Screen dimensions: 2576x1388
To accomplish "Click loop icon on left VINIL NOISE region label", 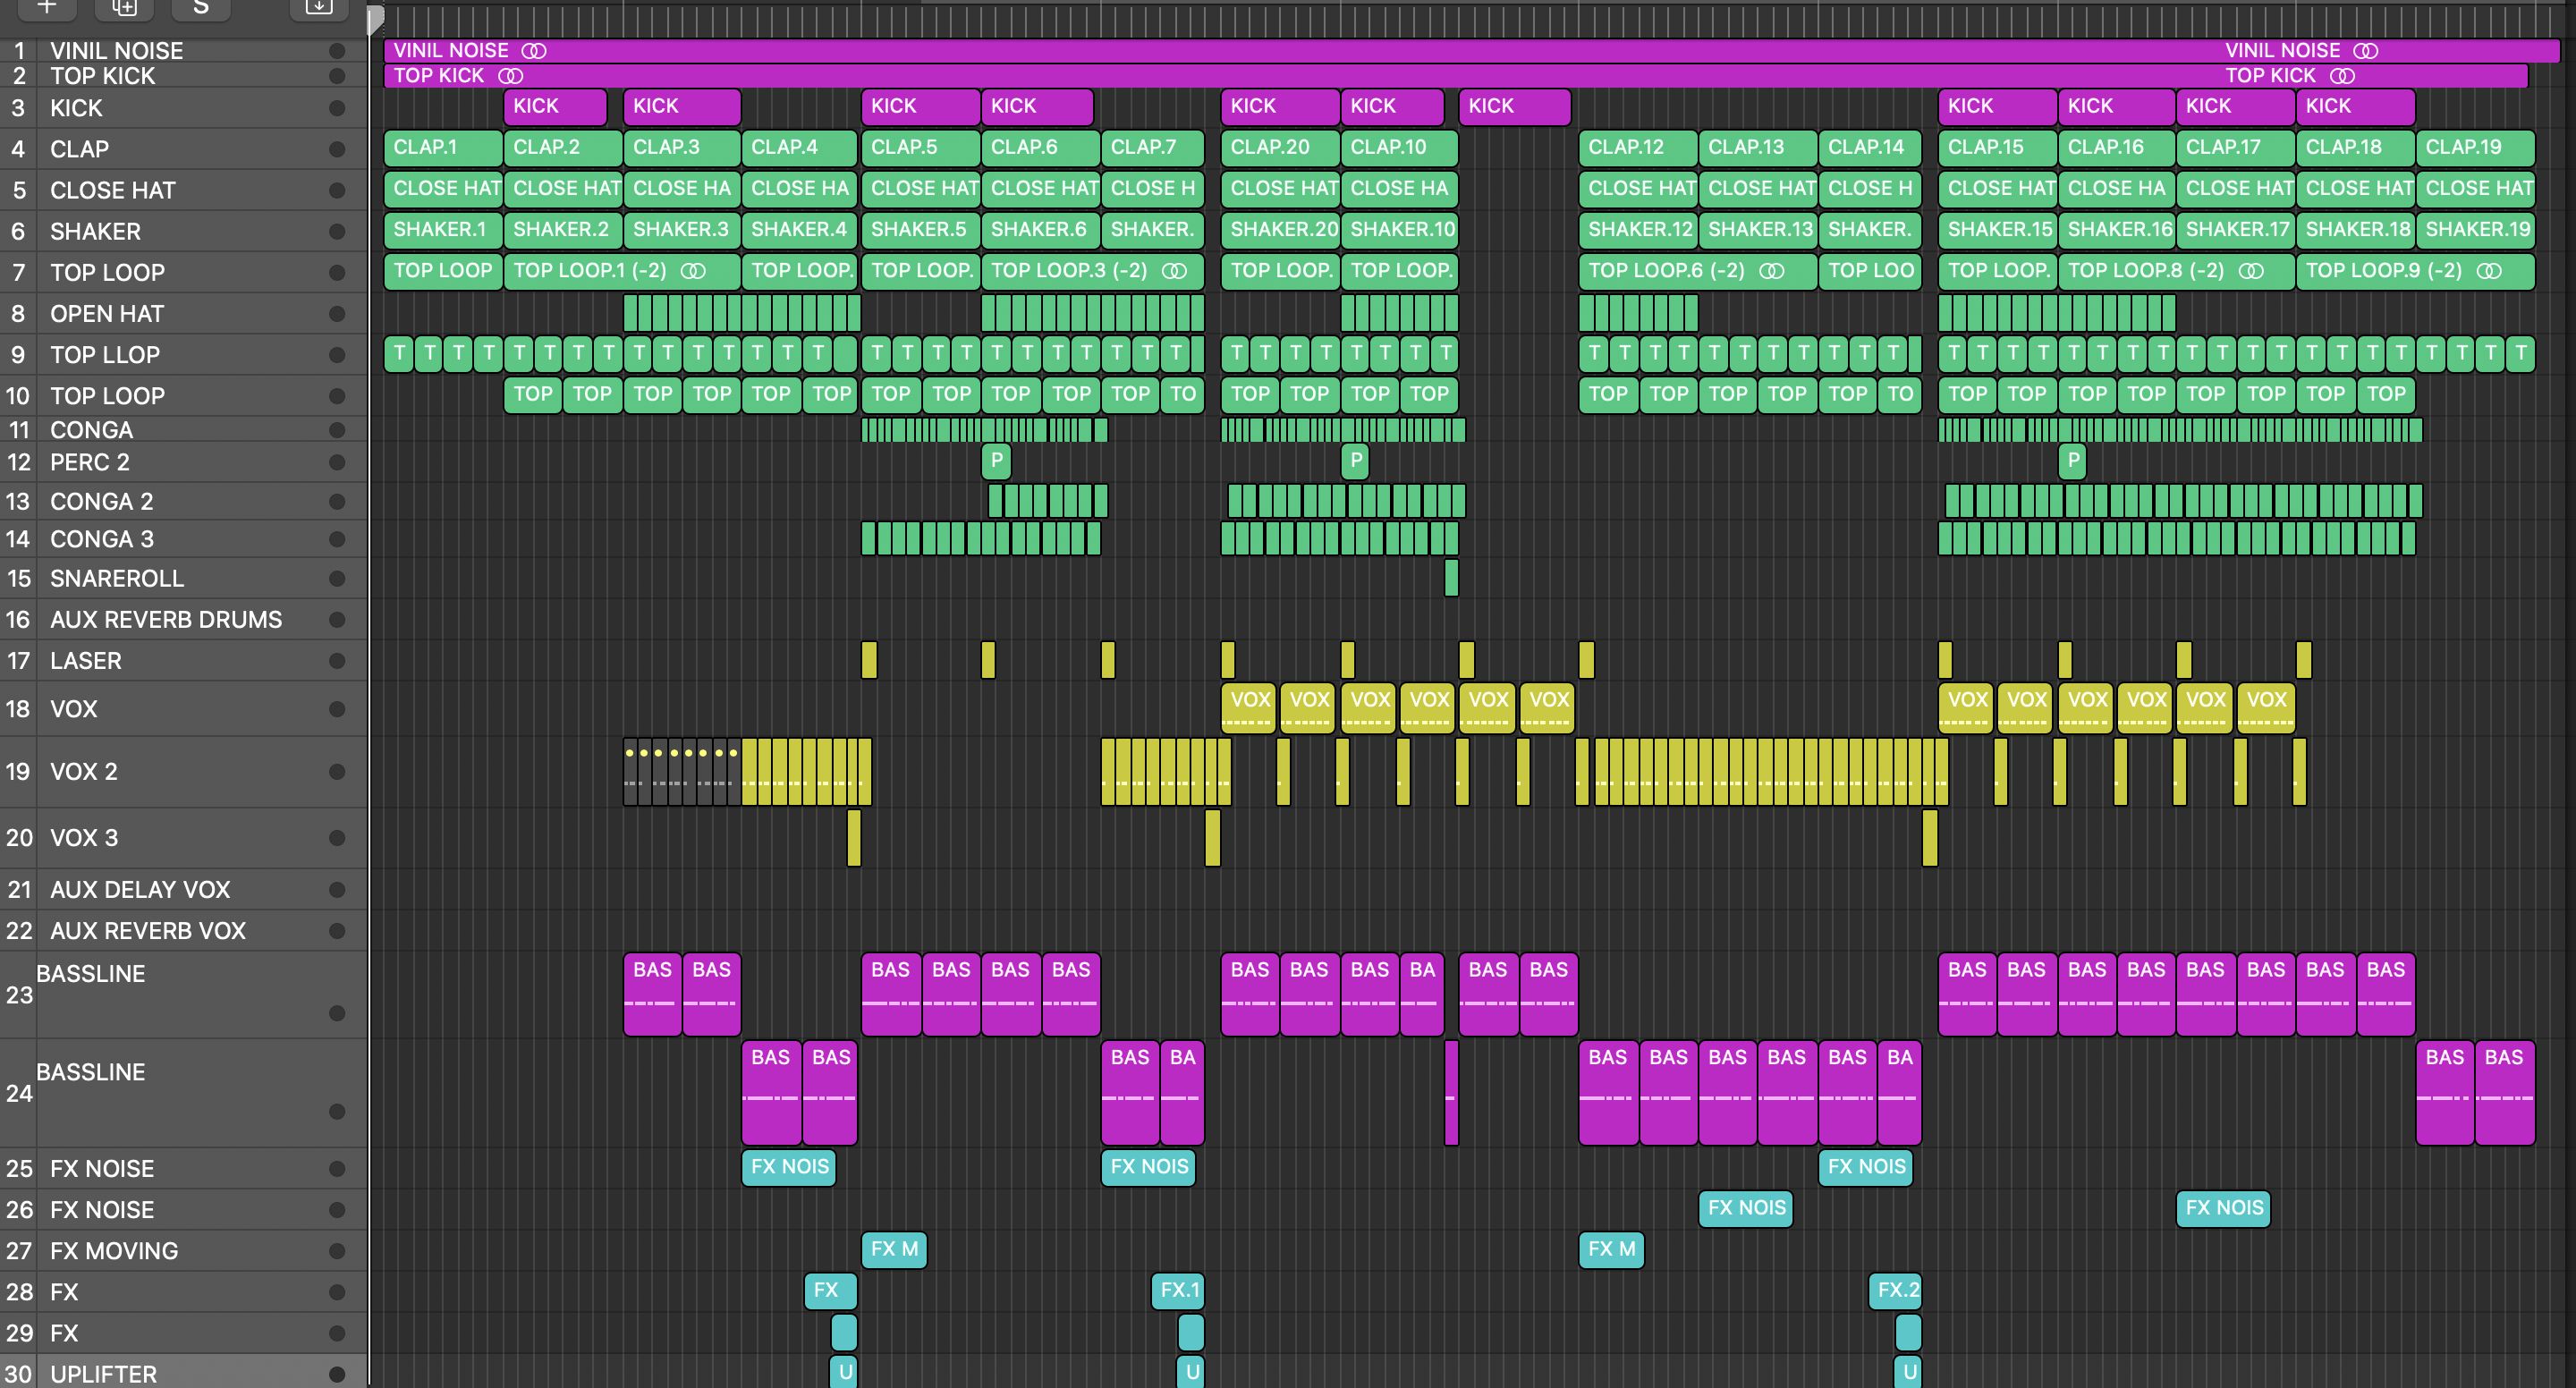I will (x=534, y=51).
